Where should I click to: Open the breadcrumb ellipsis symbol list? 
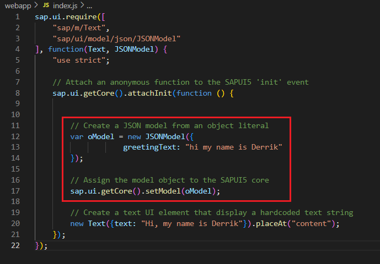(x=89, y=6)
